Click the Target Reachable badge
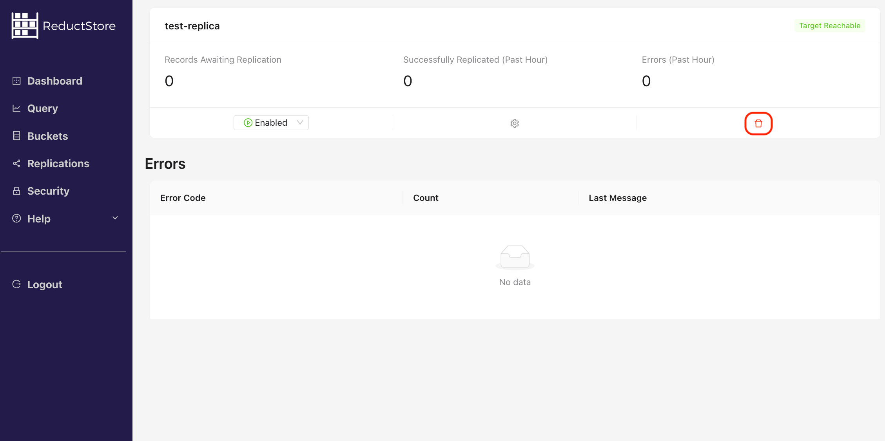This screenshot has width=885, height=441. pyautogui.click(x=829, y=25)
